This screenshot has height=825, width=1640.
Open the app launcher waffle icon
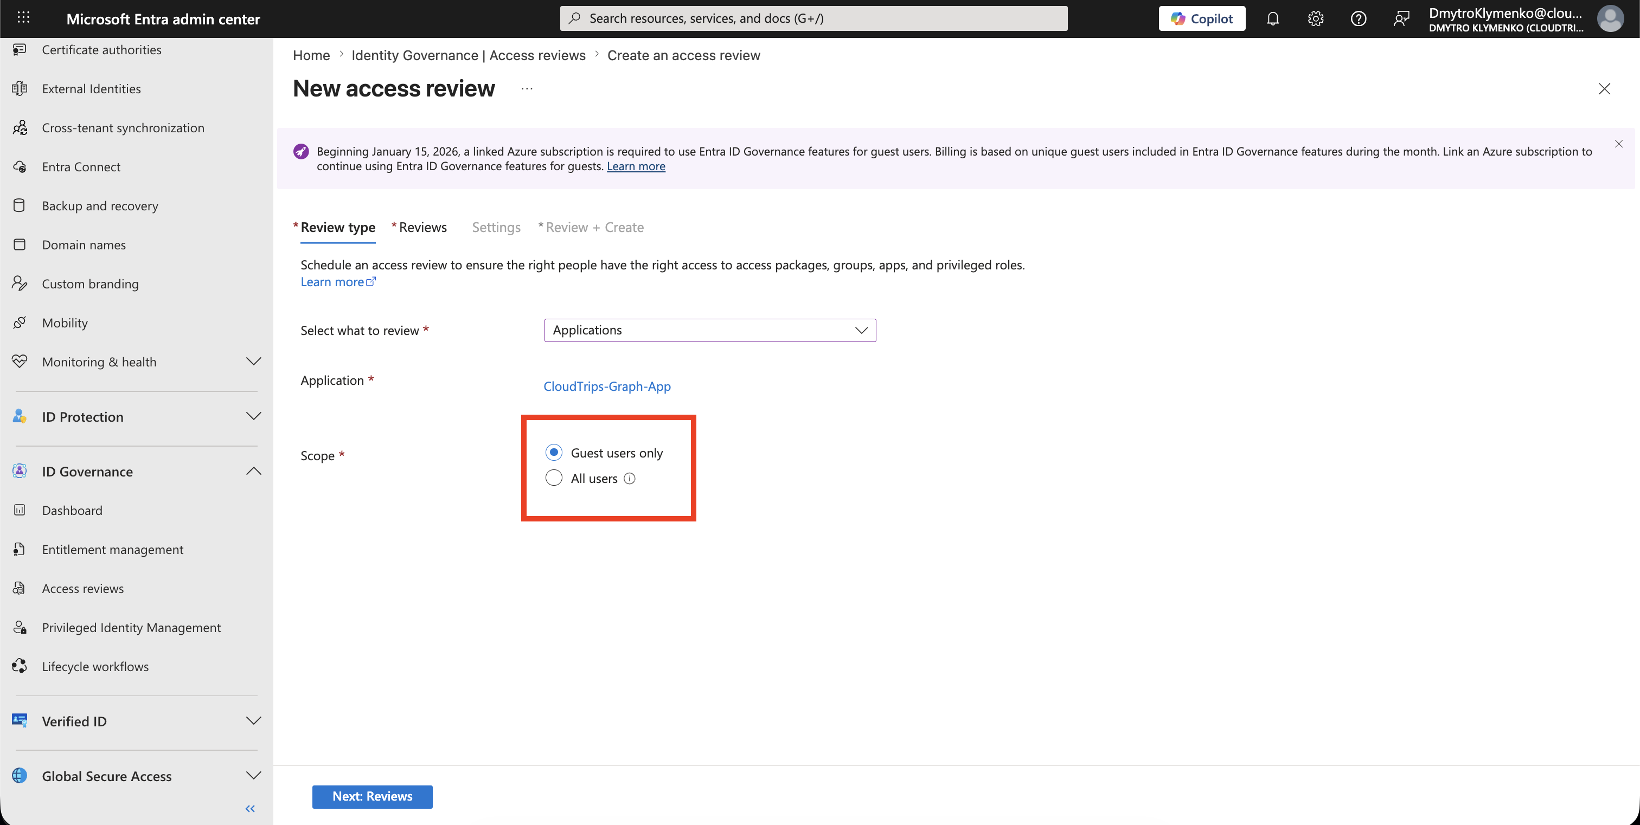(23, 18)
